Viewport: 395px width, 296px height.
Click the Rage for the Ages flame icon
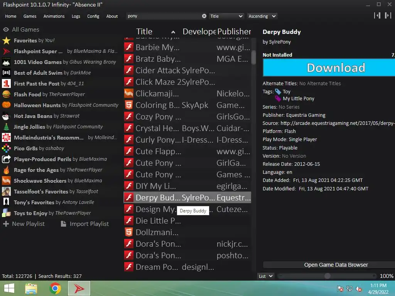[6, 170]
